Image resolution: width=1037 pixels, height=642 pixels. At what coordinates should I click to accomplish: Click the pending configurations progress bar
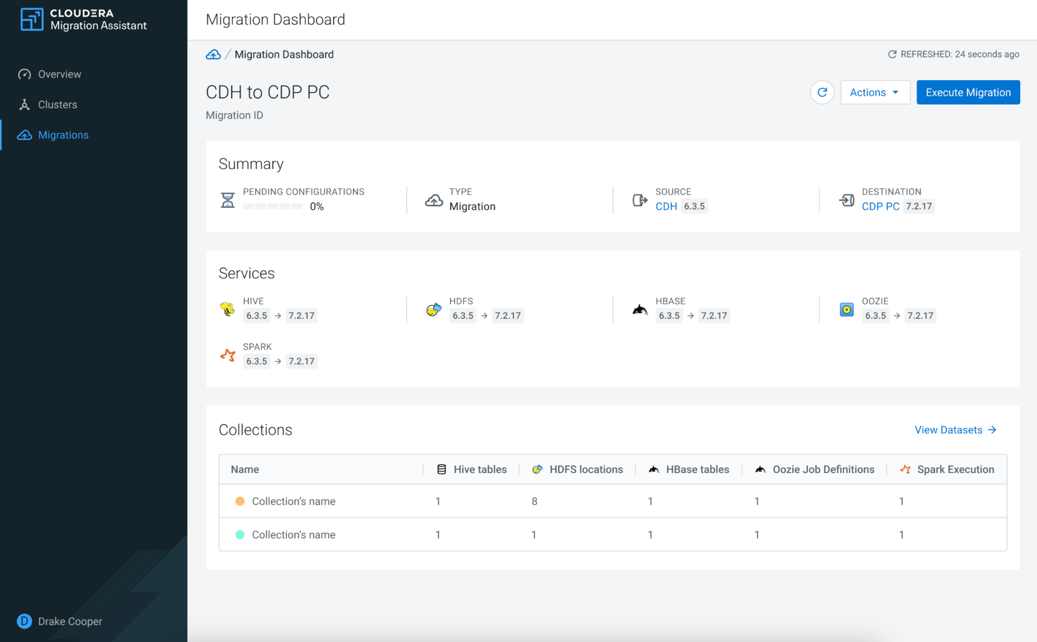coord(273,206)
